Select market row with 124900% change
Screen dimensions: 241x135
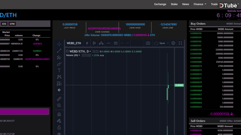pyautogui.click(x=25, y=51)
